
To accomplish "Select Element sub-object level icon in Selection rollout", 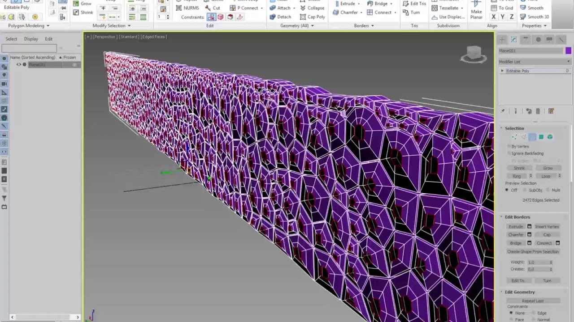I will point(550,137).
